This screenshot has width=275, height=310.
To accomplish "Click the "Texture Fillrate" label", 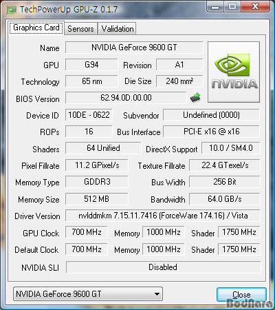I will point(162,166).
